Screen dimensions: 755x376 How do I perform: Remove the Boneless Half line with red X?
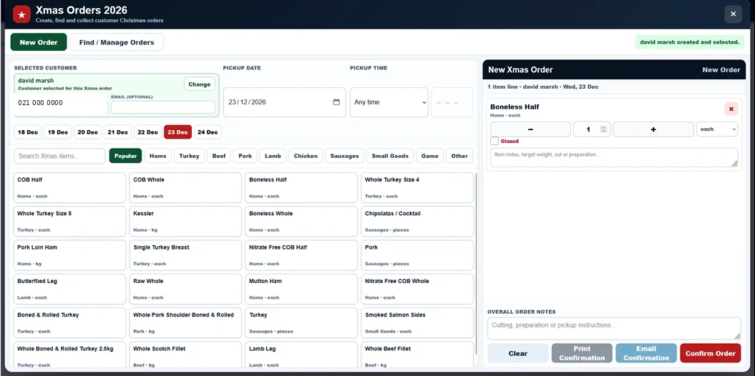(731, 109)
